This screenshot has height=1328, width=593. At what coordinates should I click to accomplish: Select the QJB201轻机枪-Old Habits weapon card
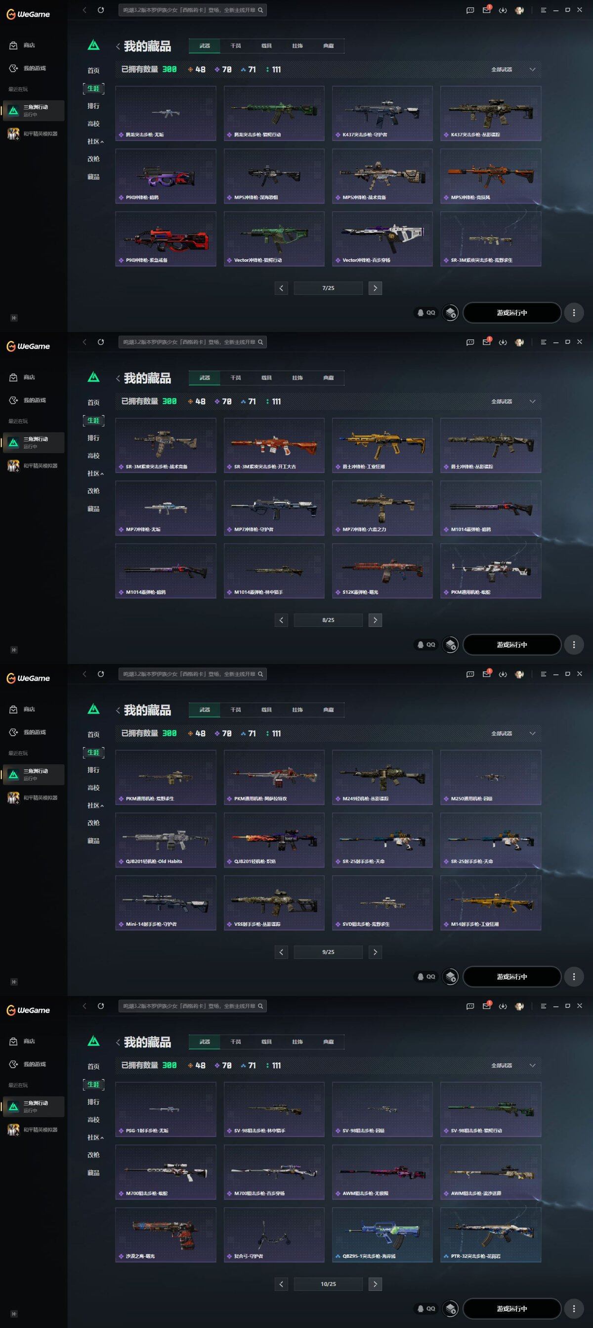(x=166, y=840)
